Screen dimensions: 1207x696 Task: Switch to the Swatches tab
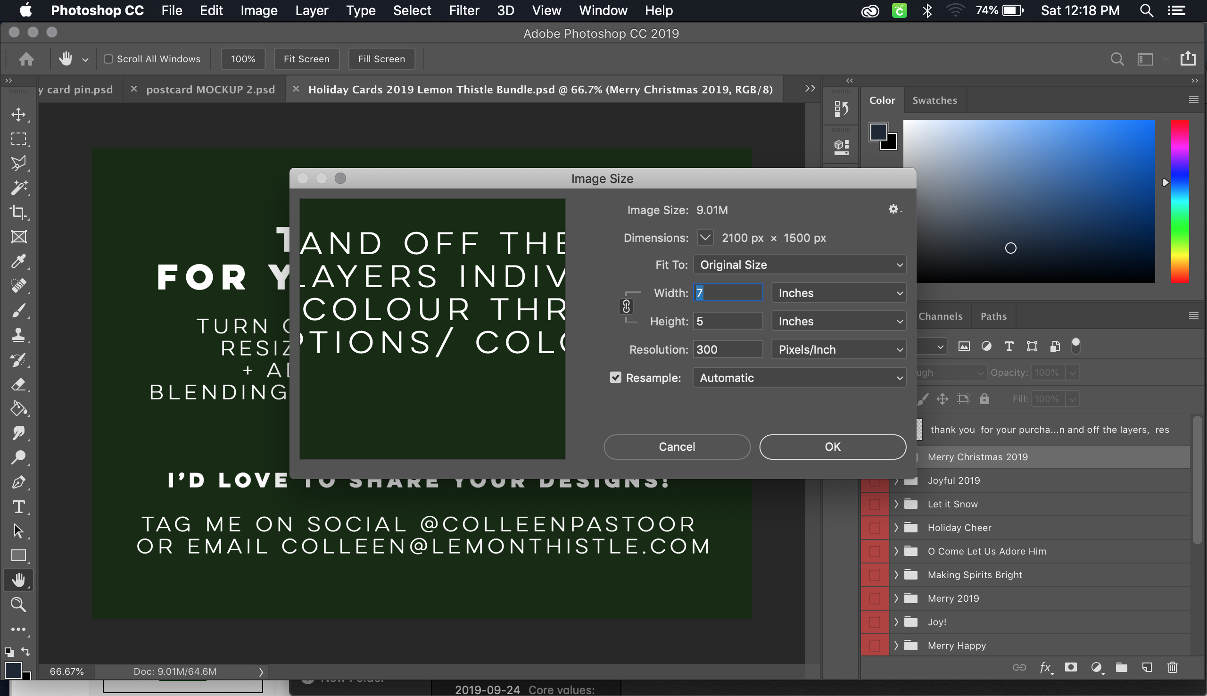point(934,100)
